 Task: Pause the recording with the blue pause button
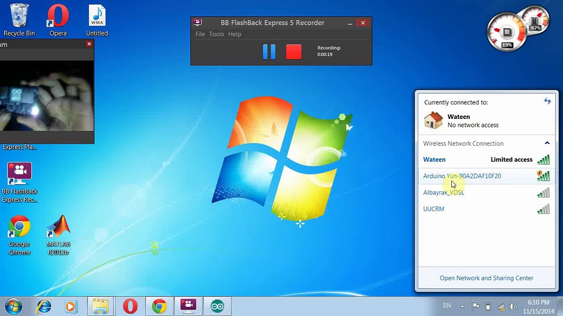coord(269,52)
